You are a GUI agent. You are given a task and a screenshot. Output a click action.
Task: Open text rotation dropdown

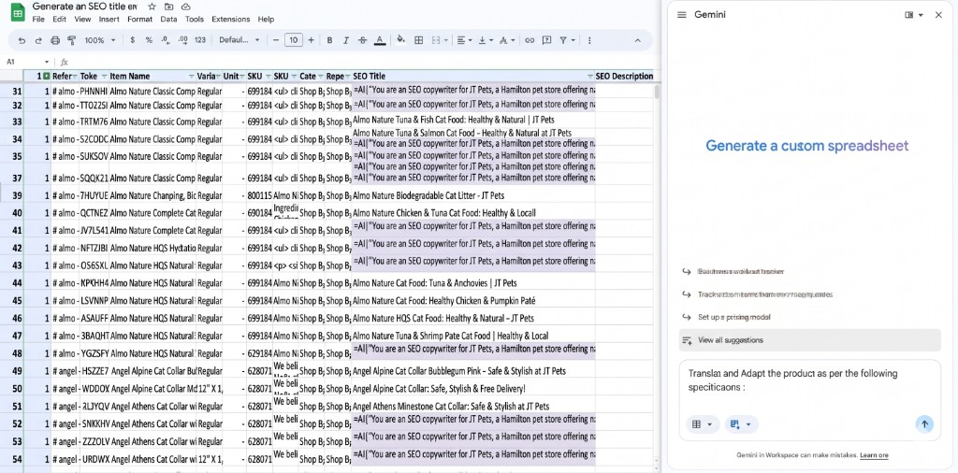(x=506, y=40)
